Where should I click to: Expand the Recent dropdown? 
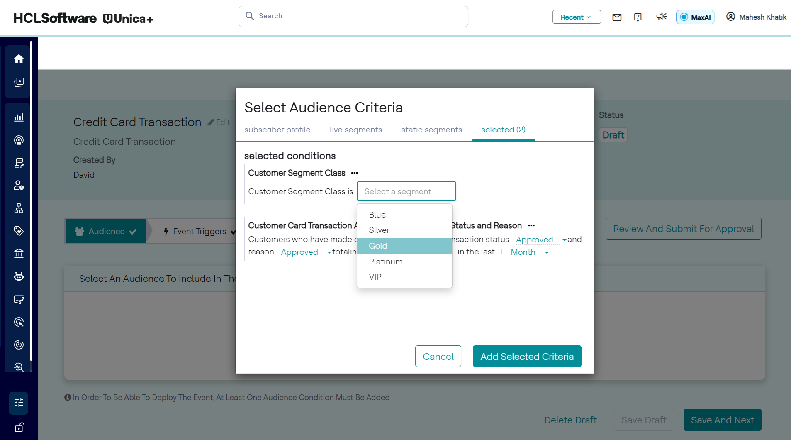click(x=576, y=17)
